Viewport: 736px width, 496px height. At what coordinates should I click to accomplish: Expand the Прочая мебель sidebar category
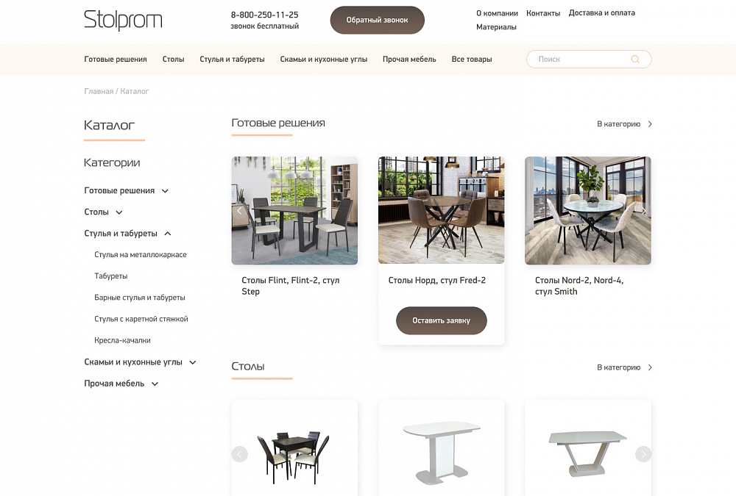pyautogui.click(x=155, y=384)
